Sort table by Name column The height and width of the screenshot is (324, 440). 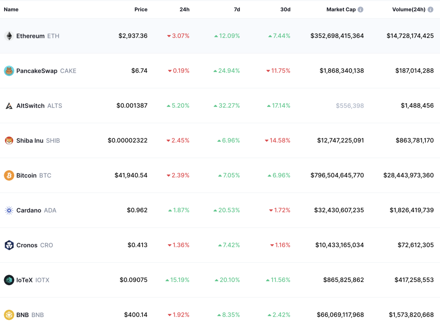(x=11, y=9)
